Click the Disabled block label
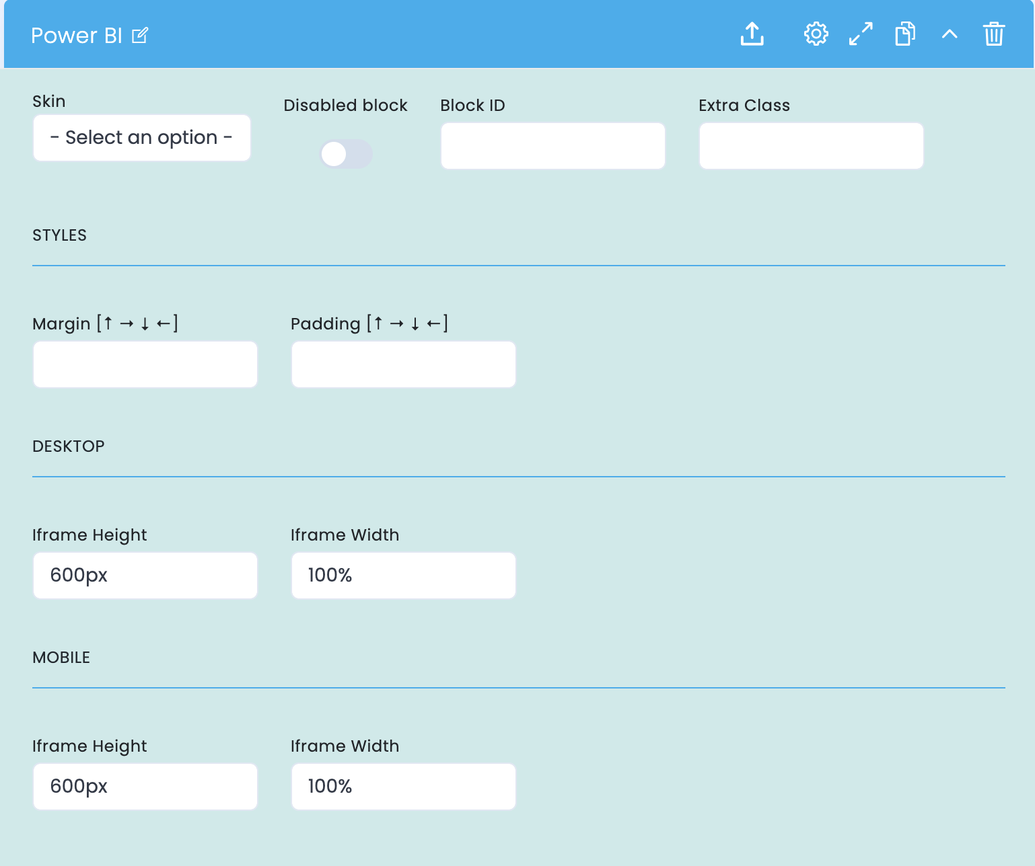This screenshot has width=1035, height=866. (345, 106)
